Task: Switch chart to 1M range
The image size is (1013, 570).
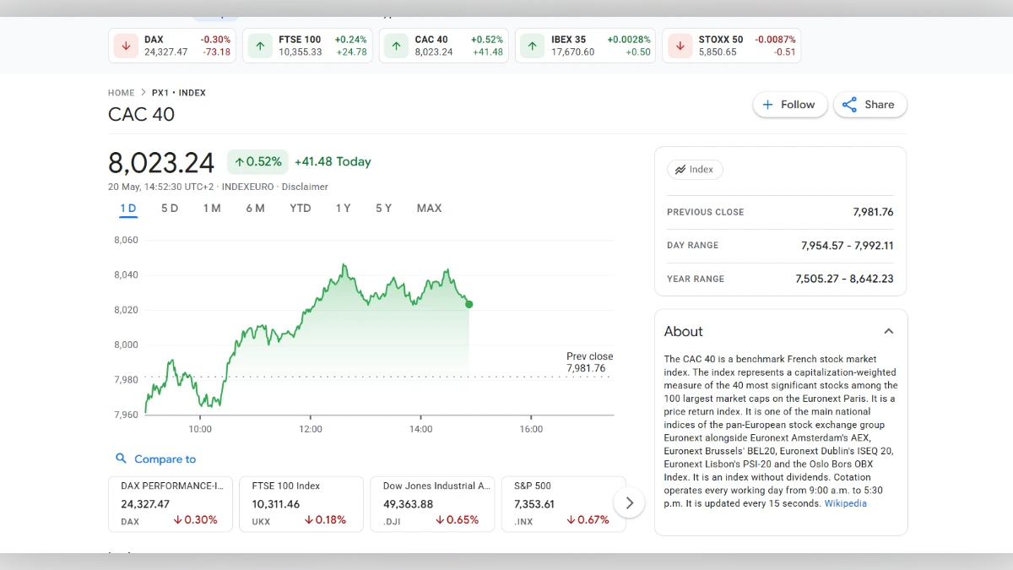Action: (x=212, y=209)
